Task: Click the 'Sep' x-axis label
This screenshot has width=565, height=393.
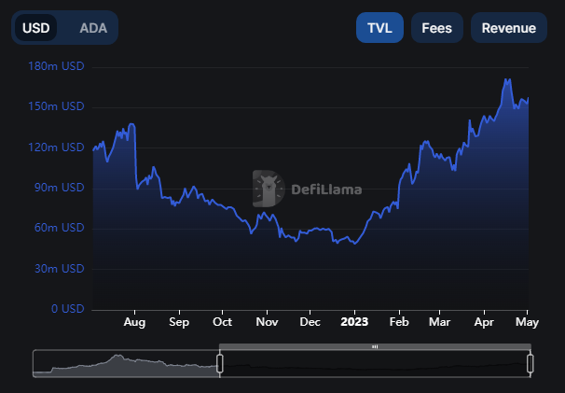Action: [179, 322]
